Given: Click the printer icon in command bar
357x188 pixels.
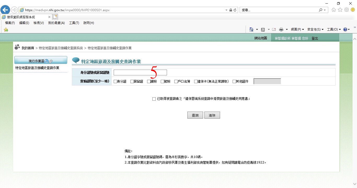Looking at the screenshot, I should tap(281, 29).
